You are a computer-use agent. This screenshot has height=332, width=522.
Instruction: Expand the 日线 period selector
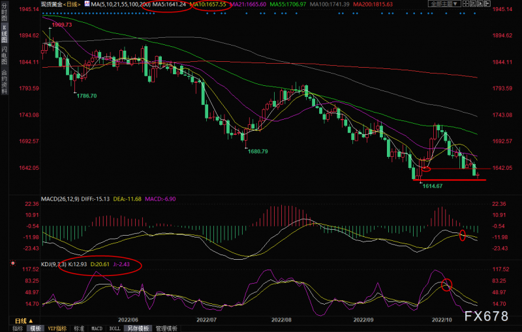coord(24,321)
